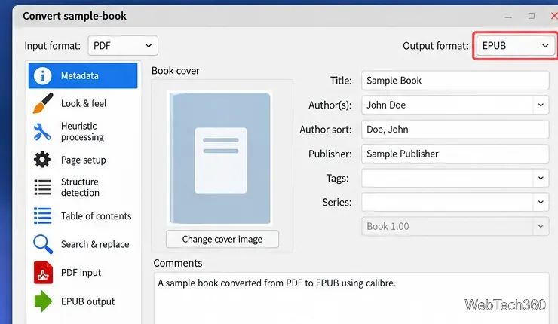Switch to Look & feel section

[x=83, y=103]
